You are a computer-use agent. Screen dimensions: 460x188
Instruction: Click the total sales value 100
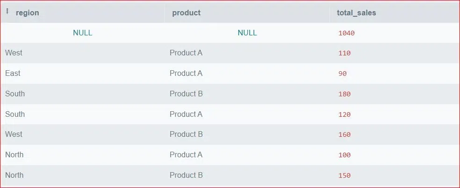point(344,155)
